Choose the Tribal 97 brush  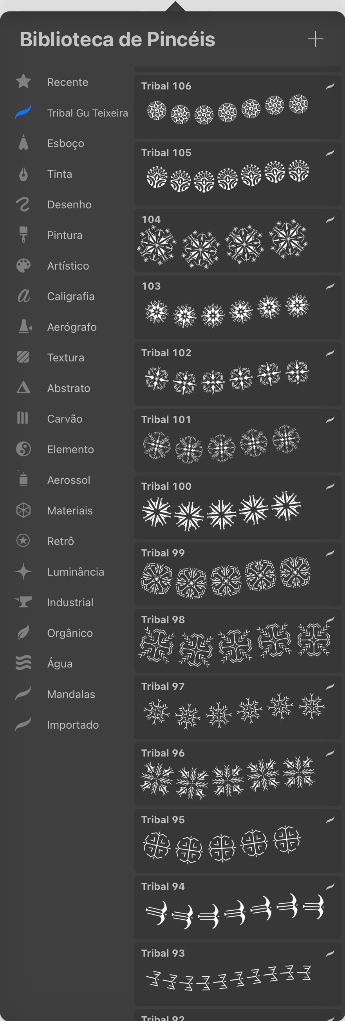pos(237,707)
